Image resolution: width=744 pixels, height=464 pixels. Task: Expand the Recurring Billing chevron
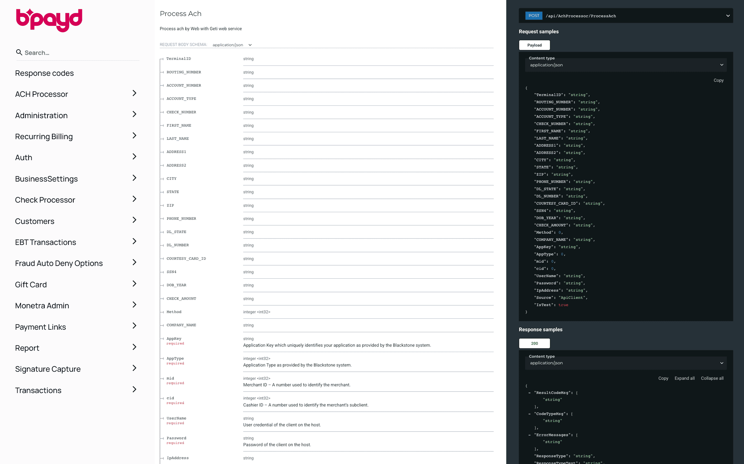click(135, 135)
